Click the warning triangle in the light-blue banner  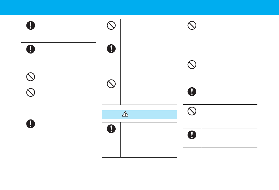click(x=125, y=114)
